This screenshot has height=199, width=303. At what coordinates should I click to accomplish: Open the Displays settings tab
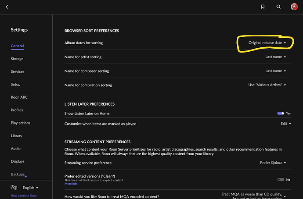[18, 161]
